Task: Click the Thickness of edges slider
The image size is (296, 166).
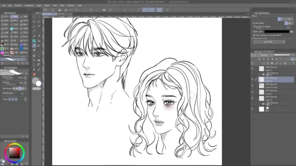Action: pyautogui.click(x=269, y=29)
